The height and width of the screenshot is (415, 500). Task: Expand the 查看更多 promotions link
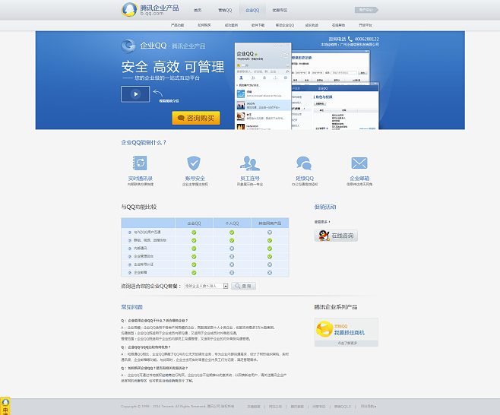coord(322,222)
